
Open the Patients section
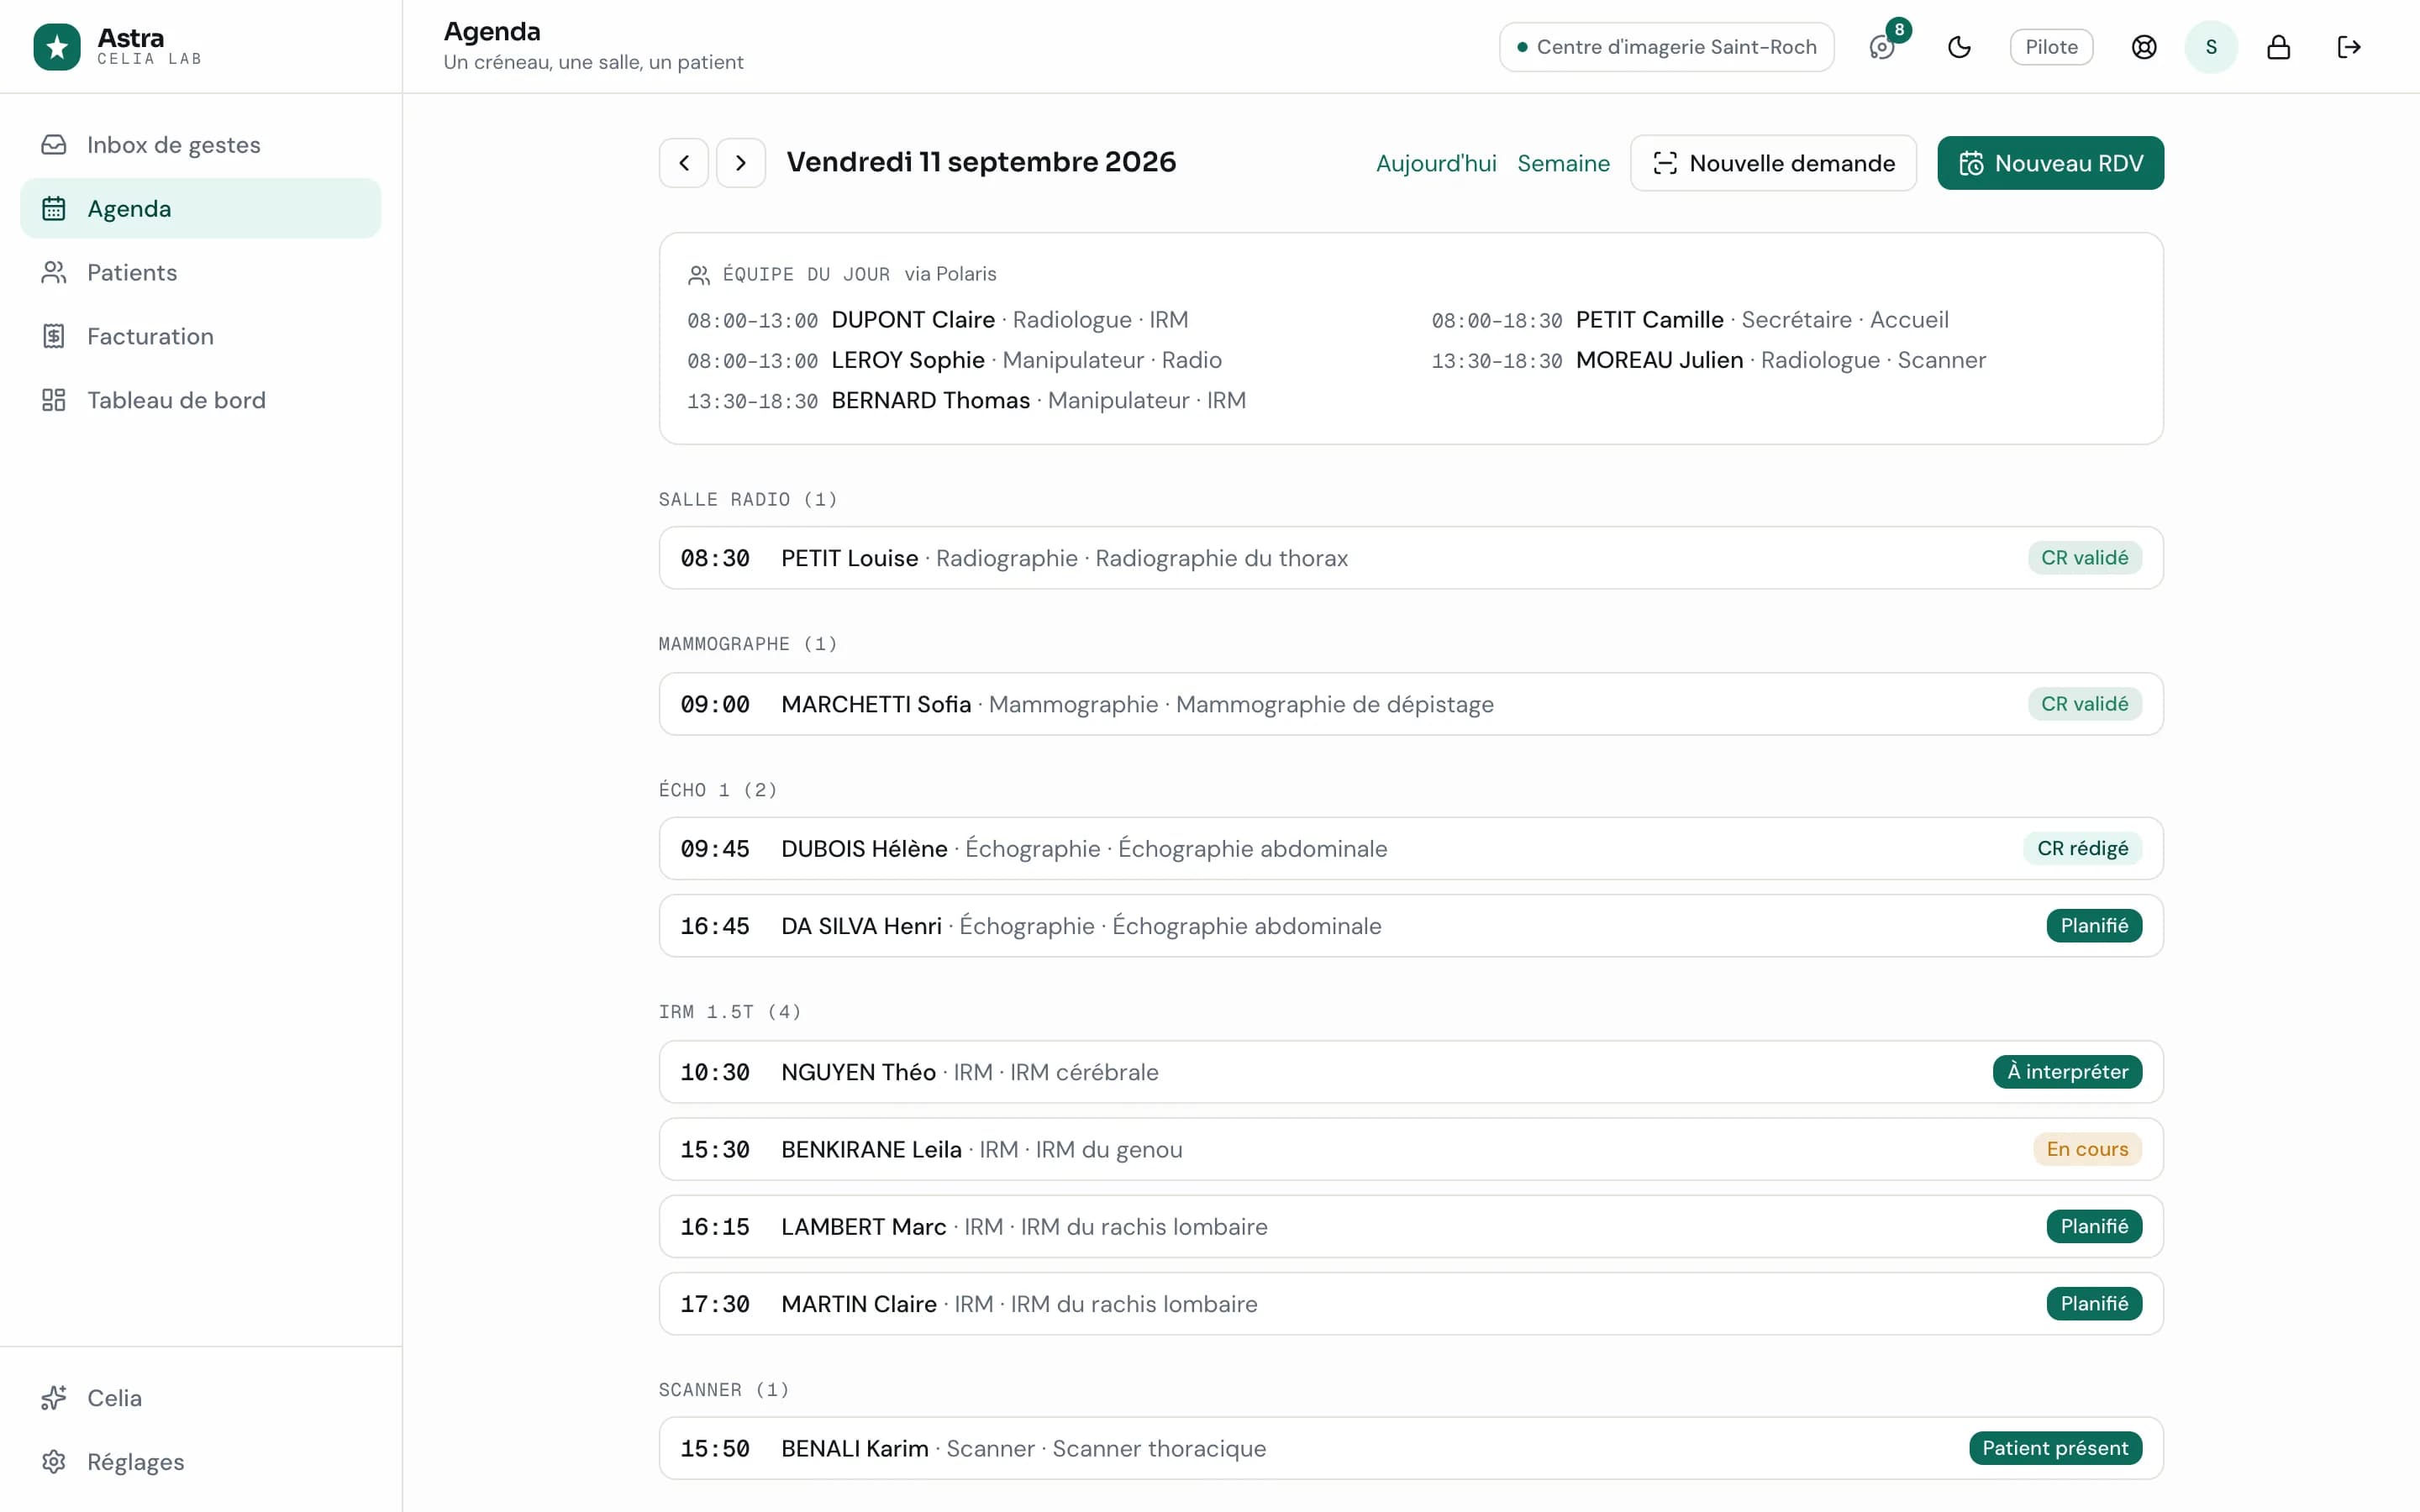pos(200,273)
